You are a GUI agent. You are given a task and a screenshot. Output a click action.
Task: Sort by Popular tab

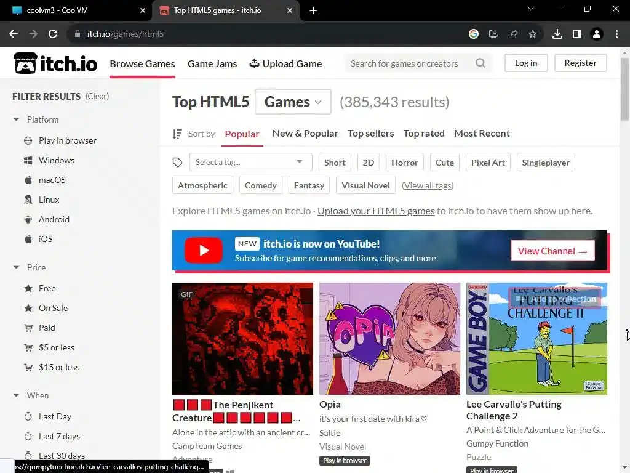click(242, 134)
